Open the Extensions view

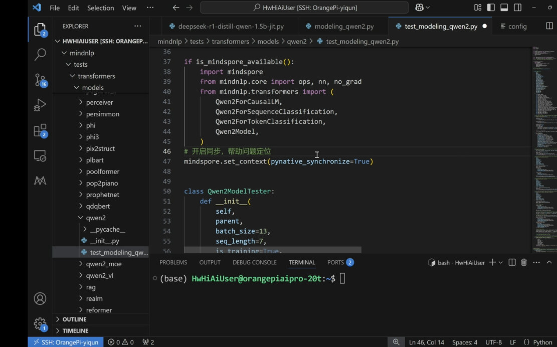40,131
